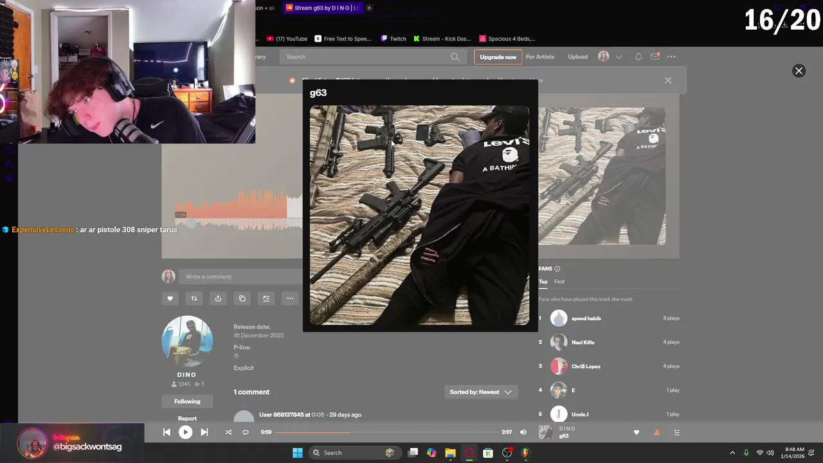The width and height of the screenshot is (823, 463).
Task: Select the Stream g63 by DINO tab
Action: coord(321,8)
